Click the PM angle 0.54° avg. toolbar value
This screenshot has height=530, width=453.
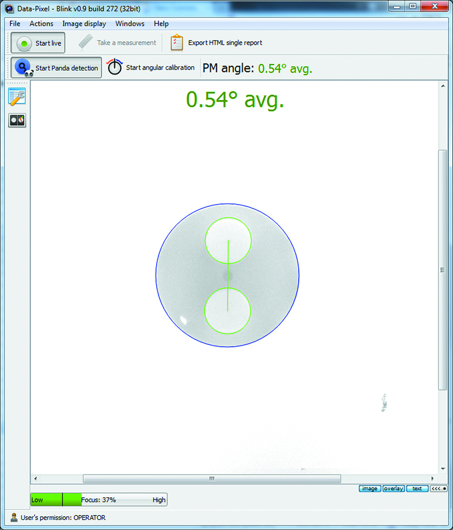(285, 69)
